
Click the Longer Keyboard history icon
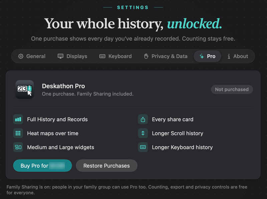point(143,147)
